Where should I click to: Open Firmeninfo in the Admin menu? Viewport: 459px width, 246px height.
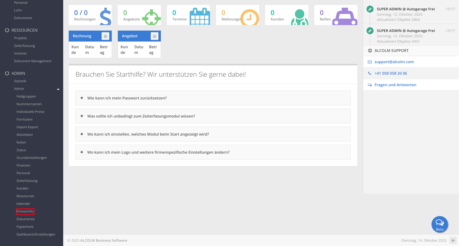pyautogui.click(x=25, y=211)
